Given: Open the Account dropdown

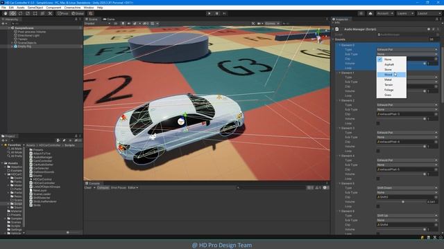Looking at the screenshot, I should point(385,13).
